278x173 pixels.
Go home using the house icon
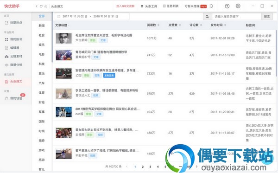[46, 6]
